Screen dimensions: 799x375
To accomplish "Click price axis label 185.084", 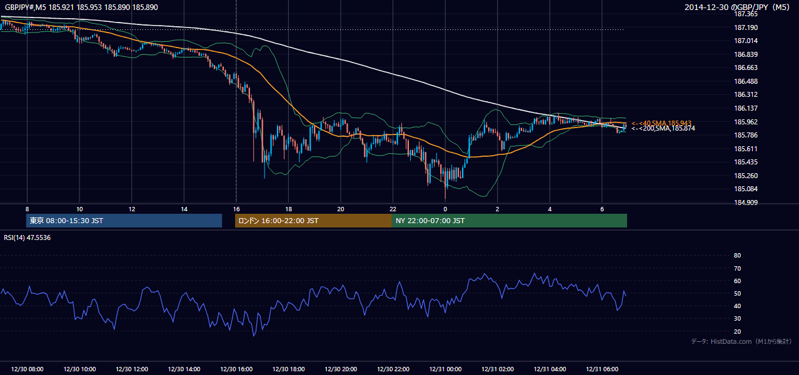I will pyautogui.click(x=745, y=189).
